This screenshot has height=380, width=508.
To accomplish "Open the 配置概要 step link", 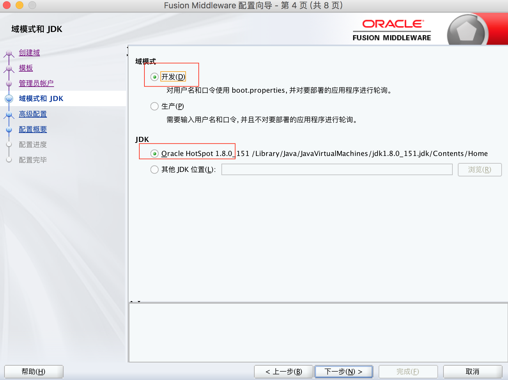I will coord(33,129).
